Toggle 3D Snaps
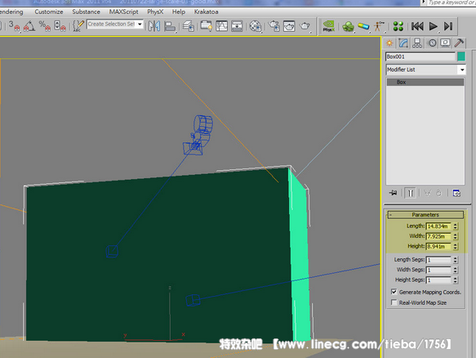476x358 pixels. 14,26
